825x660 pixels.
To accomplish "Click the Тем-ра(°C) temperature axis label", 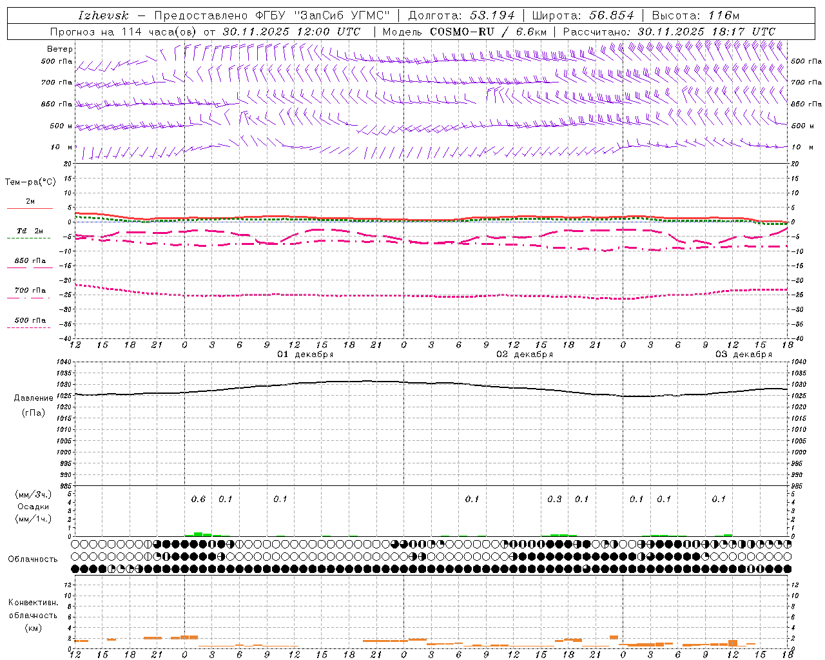I will pos(30,182).
